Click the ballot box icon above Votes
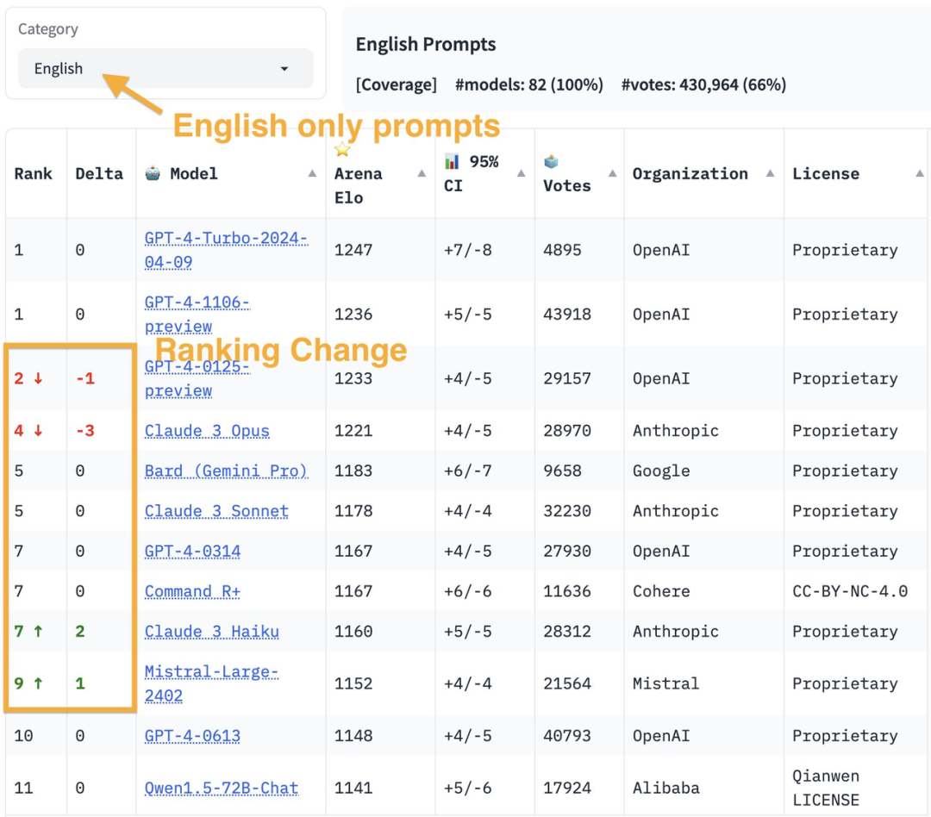Image resolution: width=931 pixels, height=817 pixels. click(x=552, y=162)
